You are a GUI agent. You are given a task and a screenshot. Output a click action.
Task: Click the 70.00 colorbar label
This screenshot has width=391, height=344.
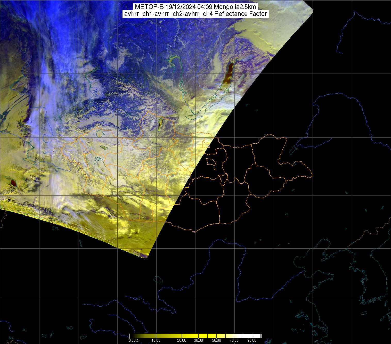(x=234, y=341)
